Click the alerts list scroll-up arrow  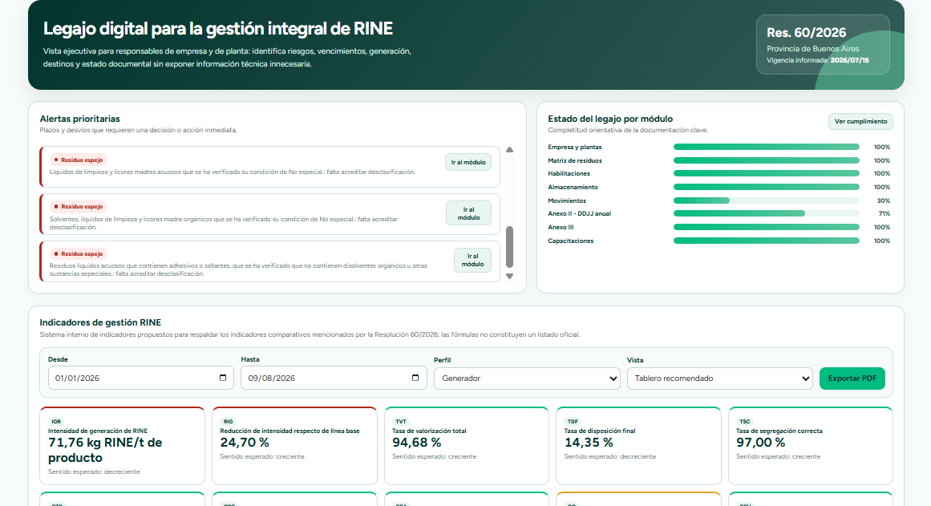pos(509,150)
